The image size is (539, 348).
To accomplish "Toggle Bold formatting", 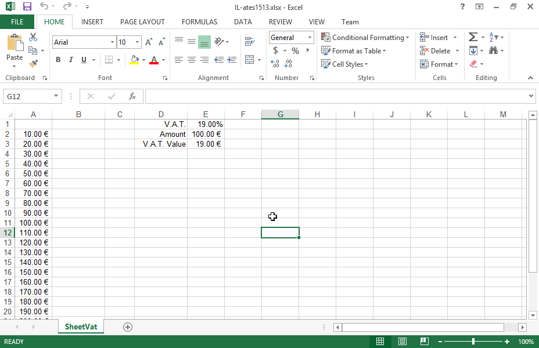I will pyautogui.click(x=58, y=60).
